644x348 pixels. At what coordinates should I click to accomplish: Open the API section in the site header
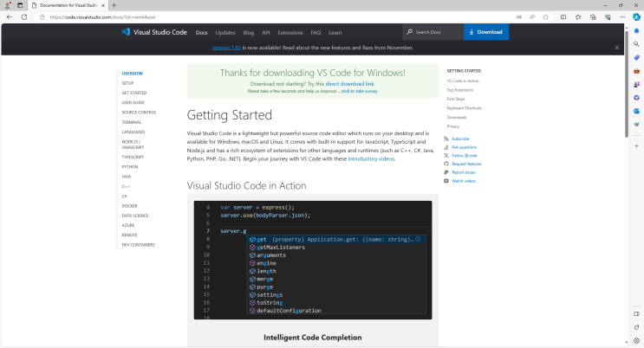tap(266, 32)
